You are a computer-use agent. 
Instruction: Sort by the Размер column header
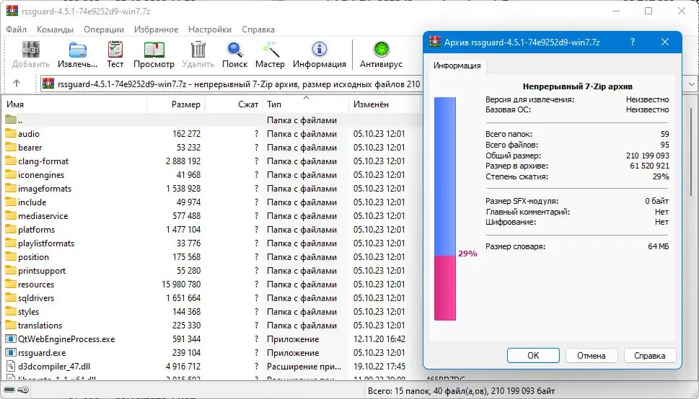(x=175, y=104)
